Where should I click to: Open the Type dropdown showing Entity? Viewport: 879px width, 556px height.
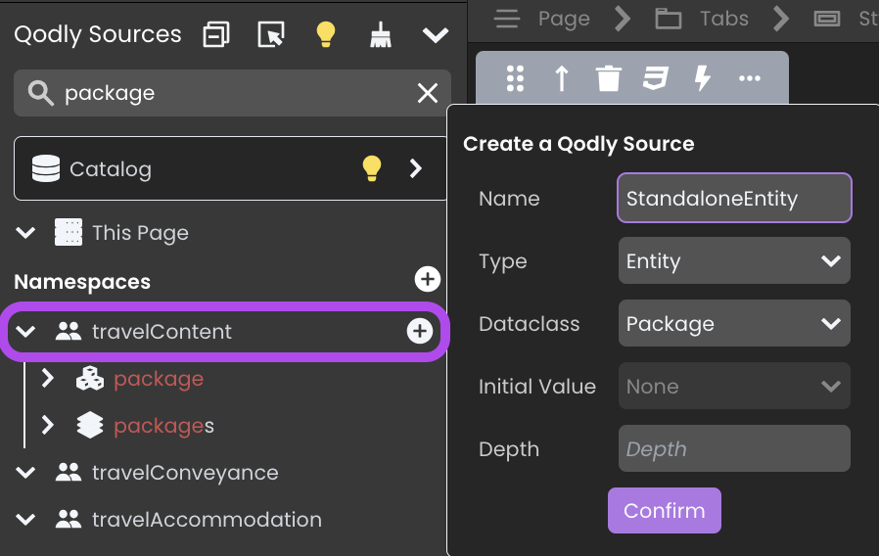(x=734, y=260)
